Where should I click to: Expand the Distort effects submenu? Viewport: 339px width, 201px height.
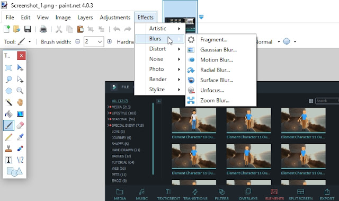(x=160, y=49)
